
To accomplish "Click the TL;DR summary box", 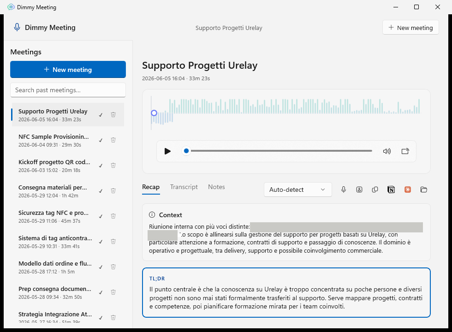I will [286, 292].
